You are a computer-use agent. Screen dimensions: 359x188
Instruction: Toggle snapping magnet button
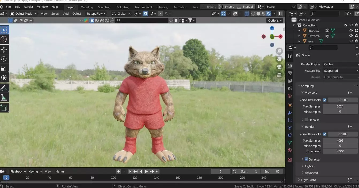click(146, 14)
